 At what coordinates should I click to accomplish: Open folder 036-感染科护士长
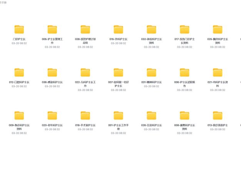tap(52, 73)
